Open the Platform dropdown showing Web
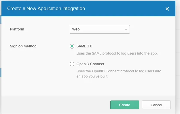The height and width of the screenshot is (114, 180). click(100, 29)
